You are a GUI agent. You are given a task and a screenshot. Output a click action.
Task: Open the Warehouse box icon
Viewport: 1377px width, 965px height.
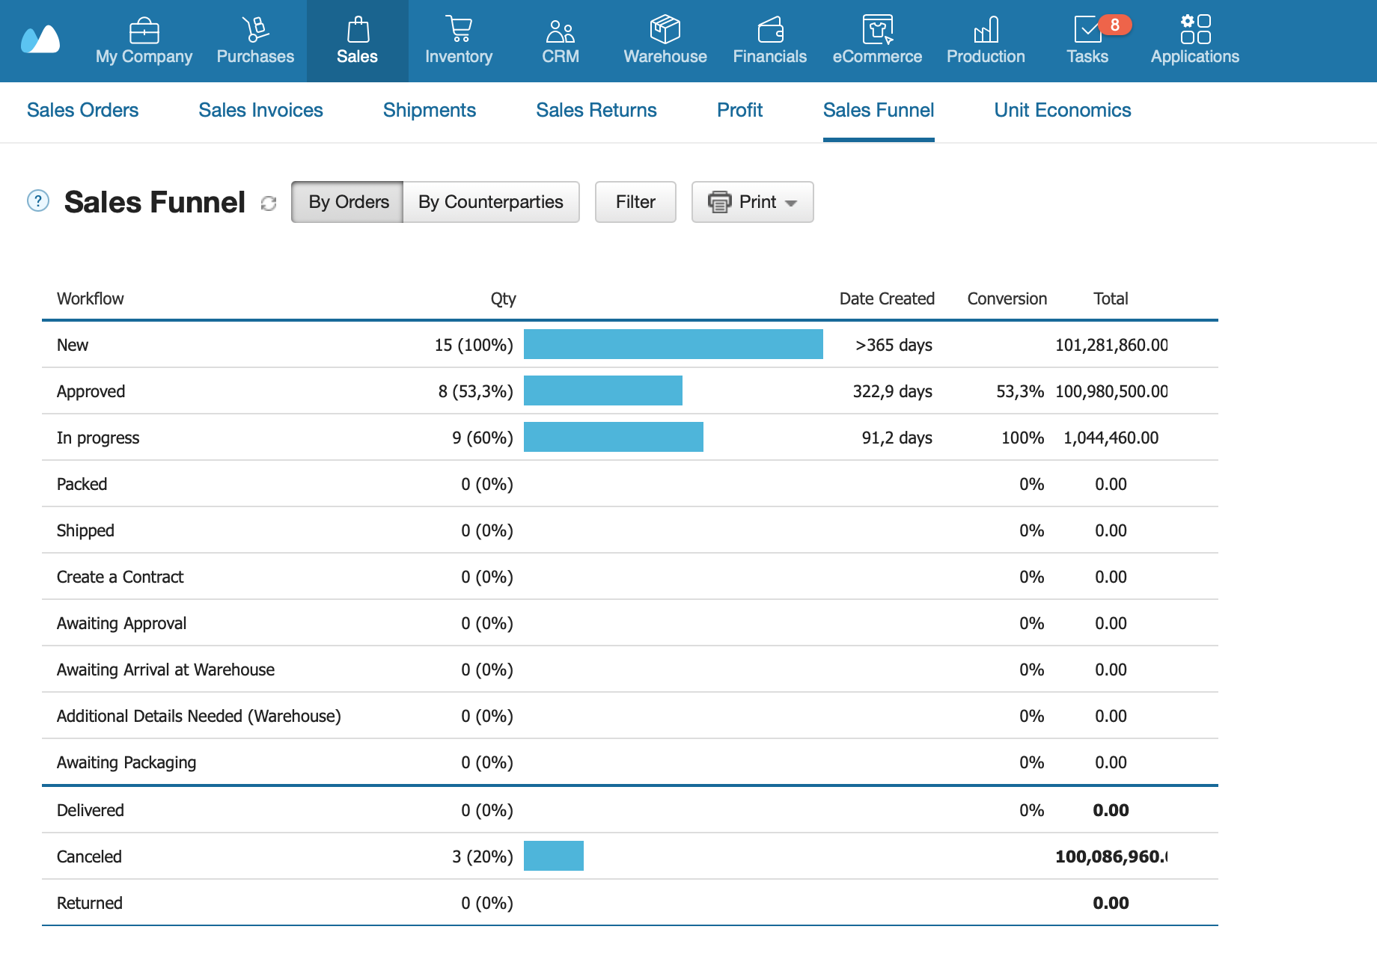[665, 29]
